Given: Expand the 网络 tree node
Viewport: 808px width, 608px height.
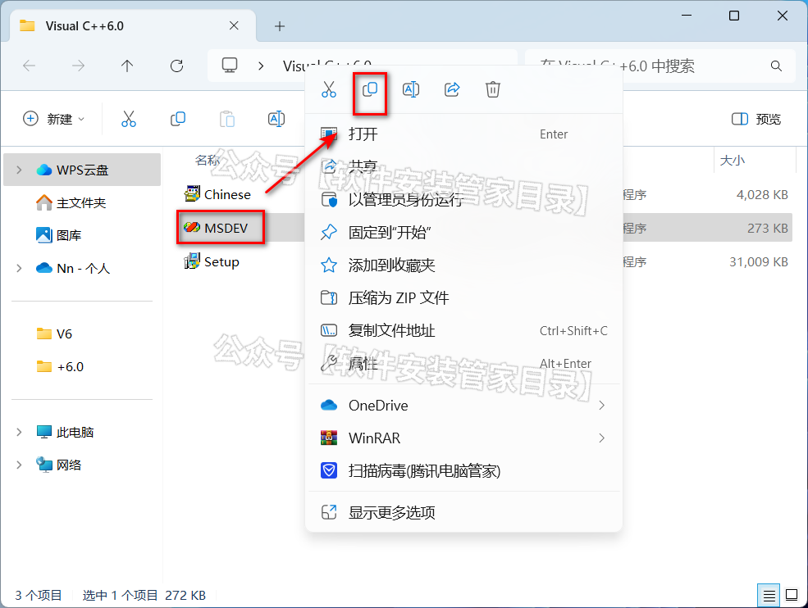Looking at the screenshot, I should click(x=19, y=465).
